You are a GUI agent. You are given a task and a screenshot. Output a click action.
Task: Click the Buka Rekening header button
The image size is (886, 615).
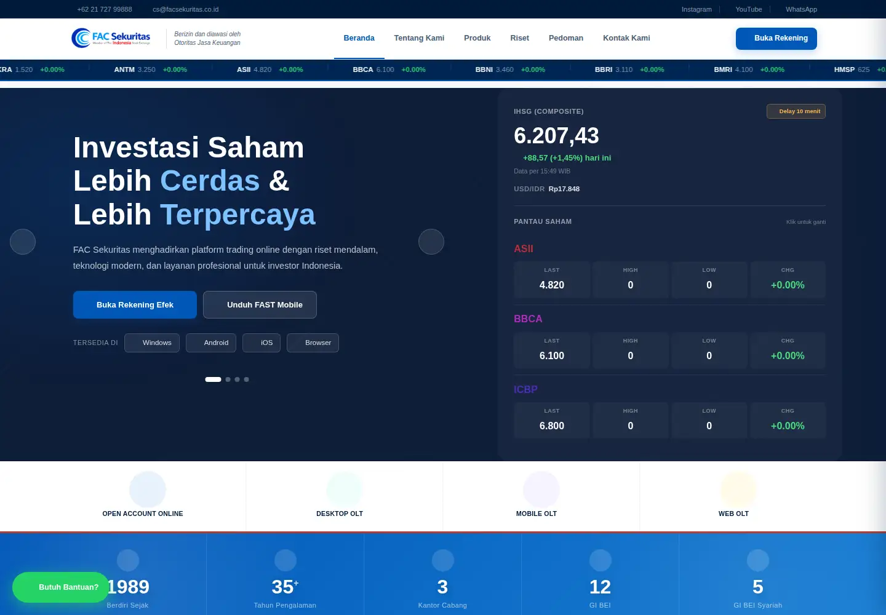coord(776,38)
